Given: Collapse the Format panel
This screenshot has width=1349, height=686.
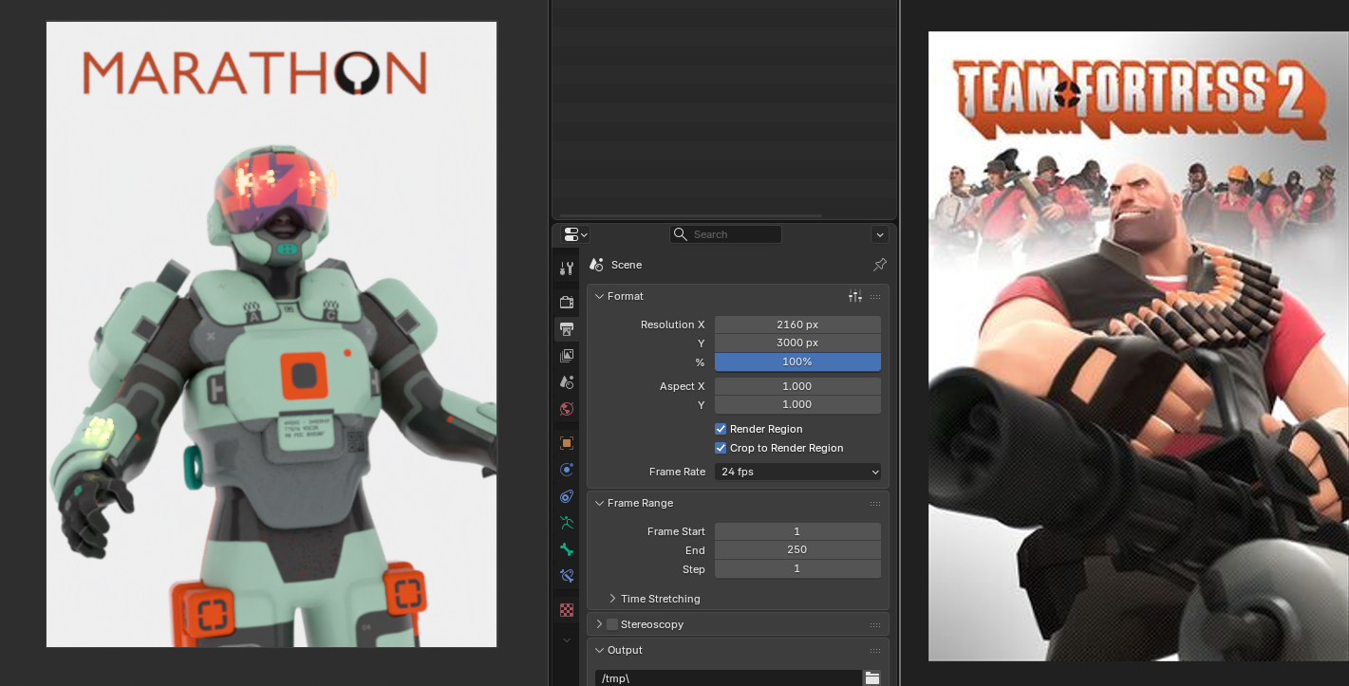Looking at the screenshot, I should pyautogui.click(x=600, y=296).
